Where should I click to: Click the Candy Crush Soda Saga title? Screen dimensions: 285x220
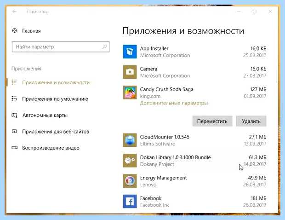click(166, 89)
